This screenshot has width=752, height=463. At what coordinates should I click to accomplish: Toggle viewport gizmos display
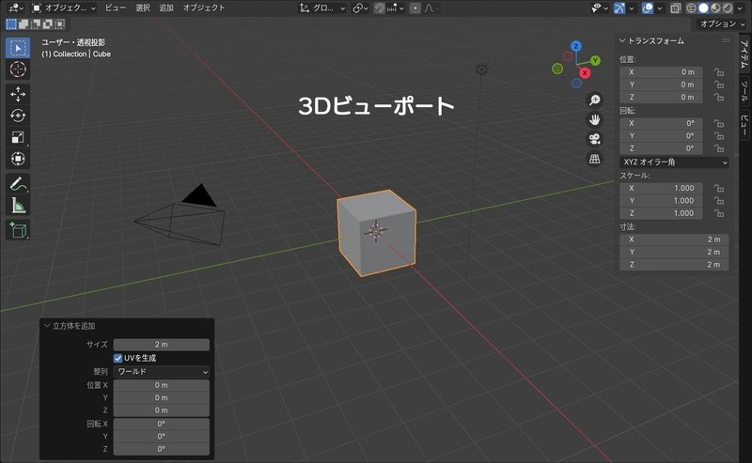(619, 8)
